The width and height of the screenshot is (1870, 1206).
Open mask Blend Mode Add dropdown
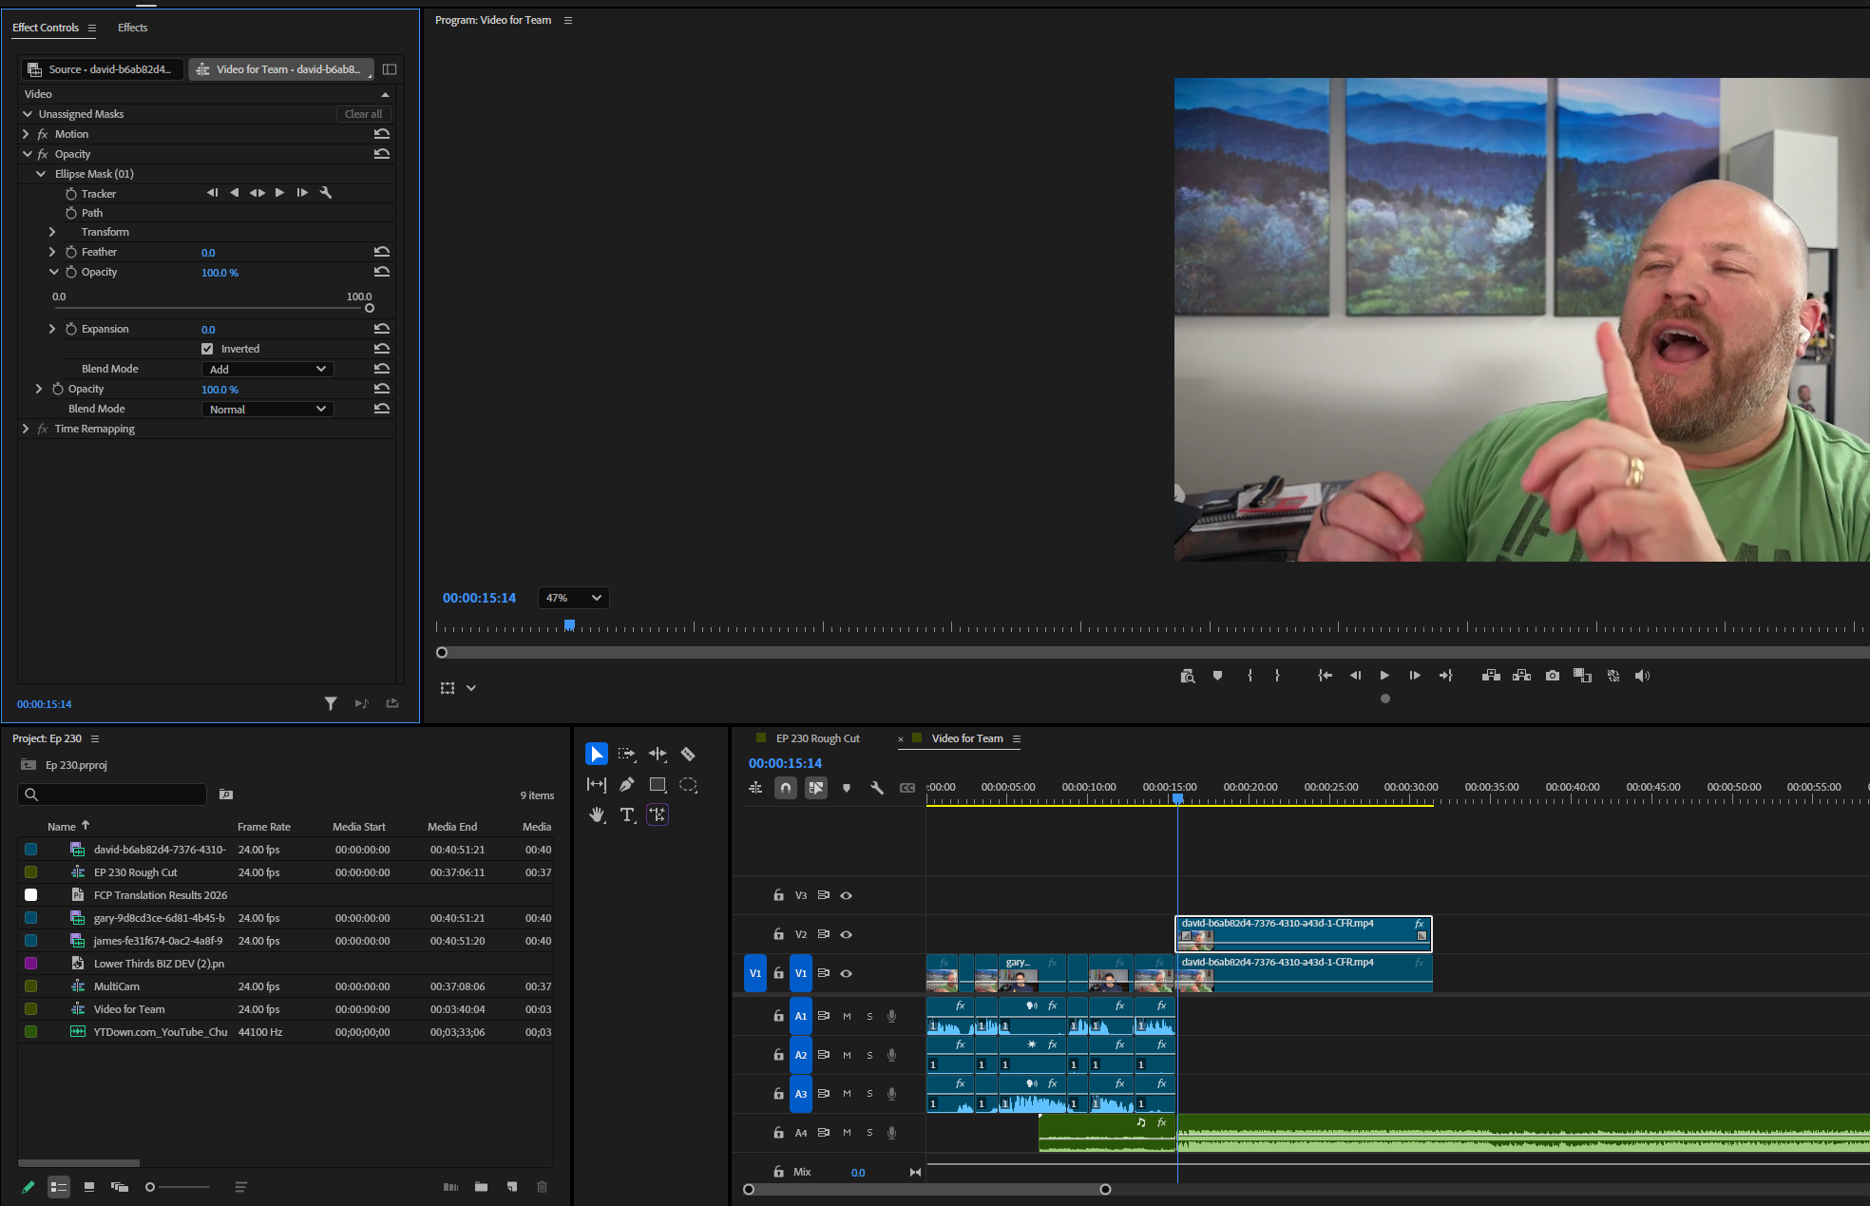267,369
